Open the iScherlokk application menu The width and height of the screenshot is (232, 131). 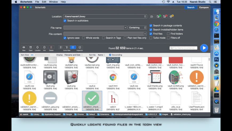pyautogui.click(x=26, y=2)
